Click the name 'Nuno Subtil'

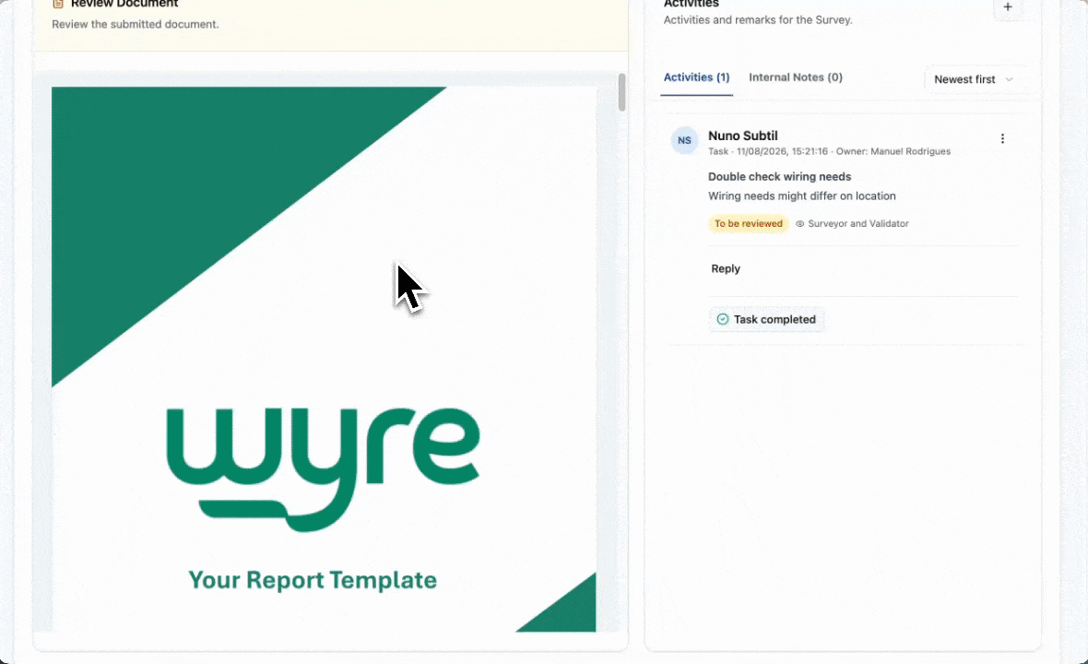(742, 136)
